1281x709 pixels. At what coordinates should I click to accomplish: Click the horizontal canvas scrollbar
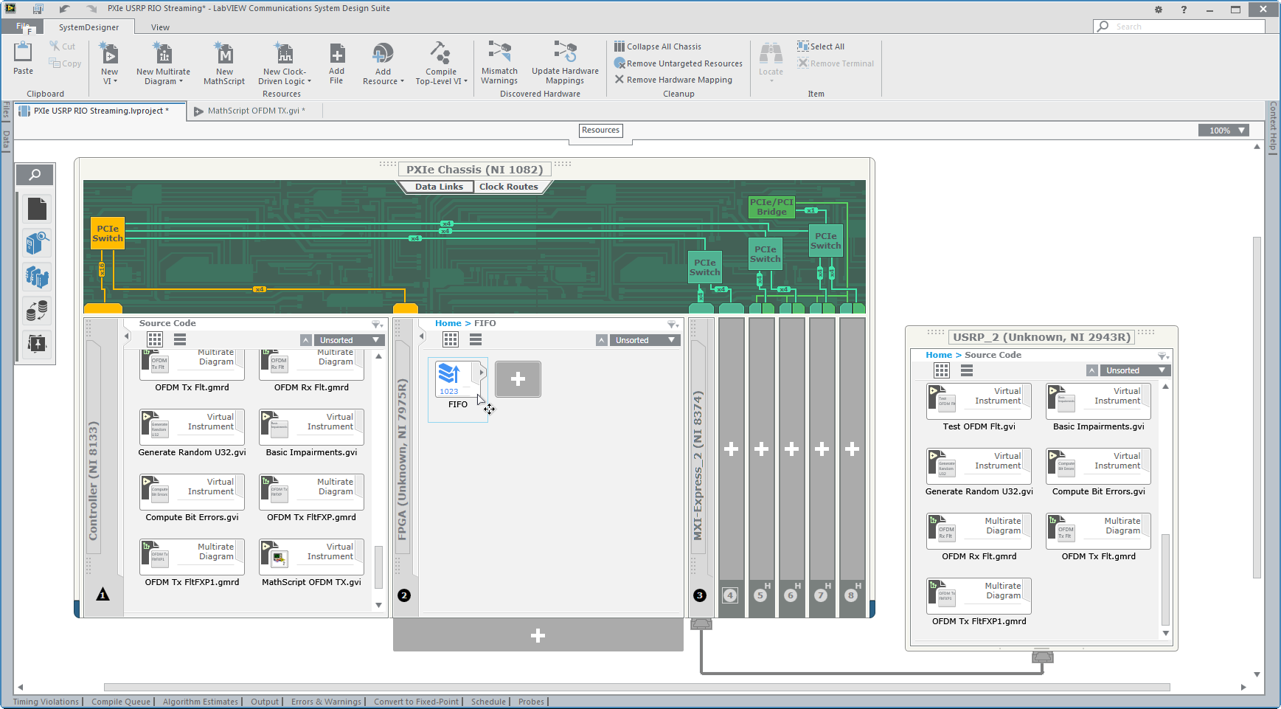coord(637,687)
